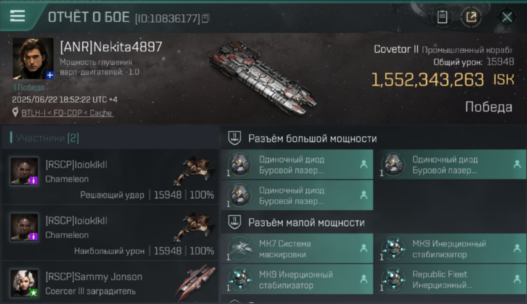Select Chameleon entry showing Наибольший урон
Viewport: 527px width, 304px height.
coord(110,233)
